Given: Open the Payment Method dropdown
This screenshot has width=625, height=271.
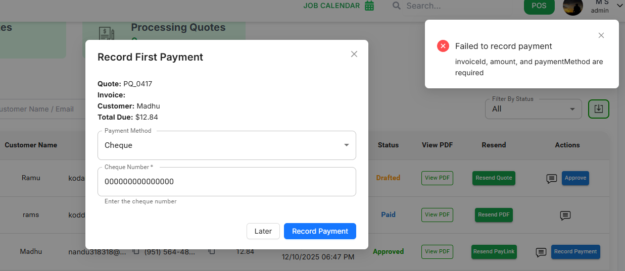Looking at the screenshot, I should pos(226,145).
